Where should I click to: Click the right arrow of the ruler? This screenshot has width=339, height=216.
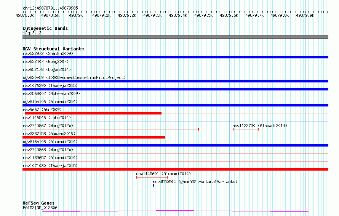coord(327,12)
